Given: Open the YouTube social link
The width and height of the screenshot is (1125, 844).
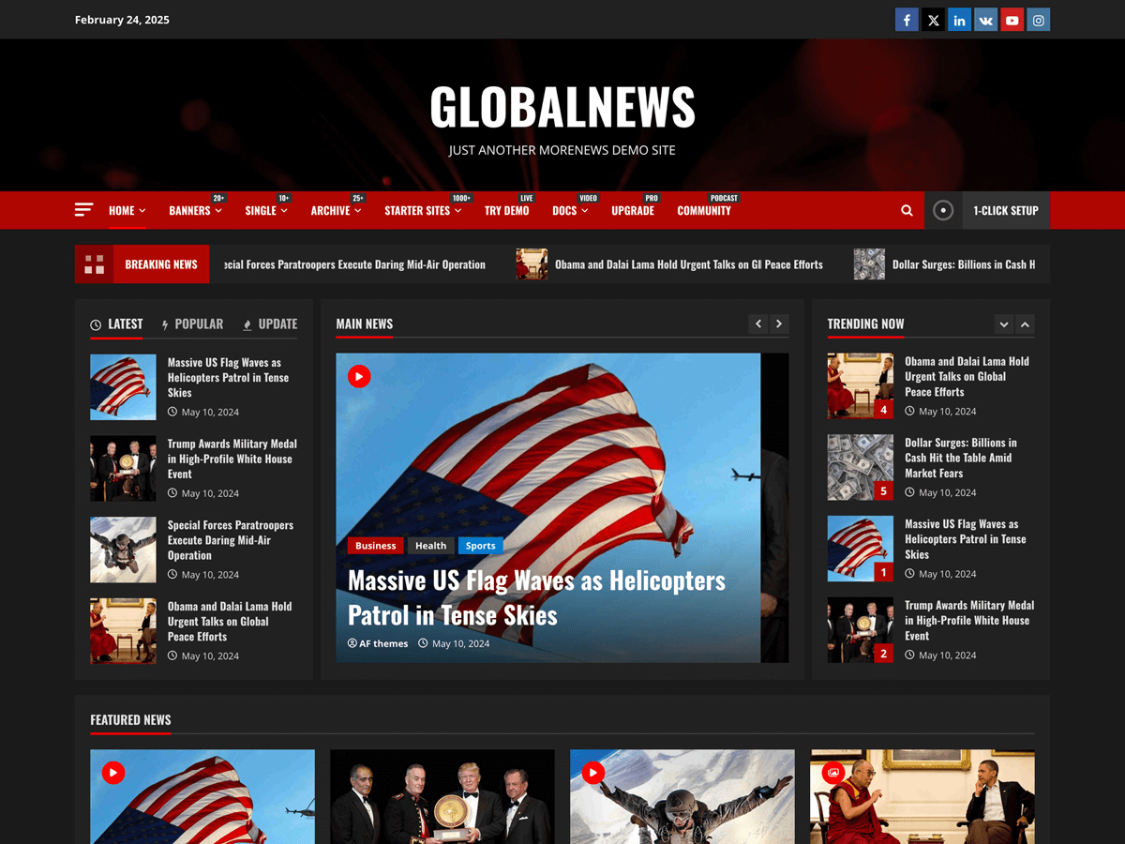Looking at the screenshot, I should click(x=1012, y=20).
